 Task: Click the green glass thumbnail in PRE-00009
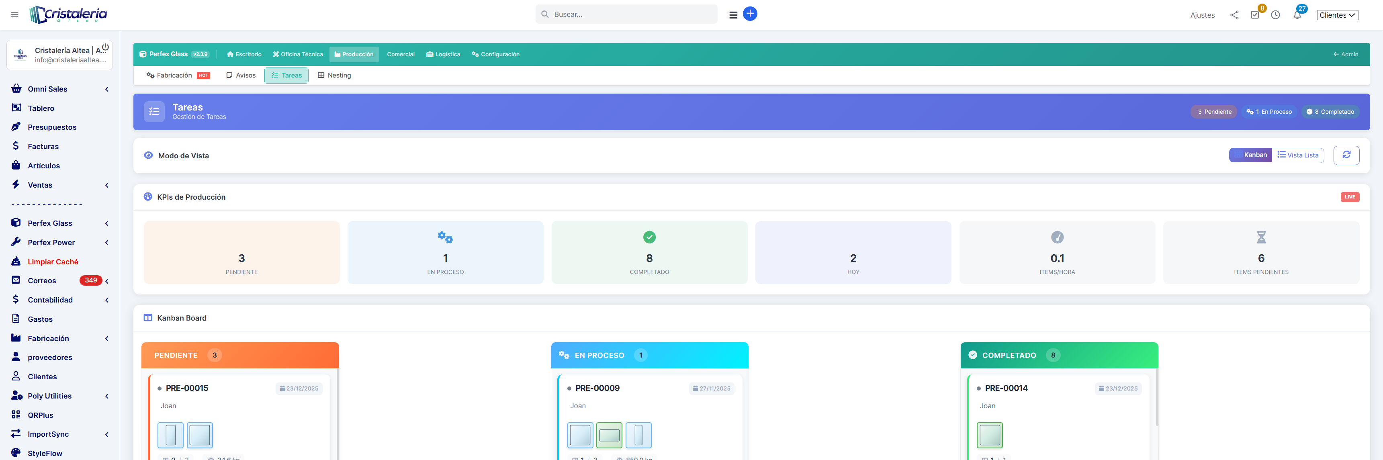coord(609,435)
